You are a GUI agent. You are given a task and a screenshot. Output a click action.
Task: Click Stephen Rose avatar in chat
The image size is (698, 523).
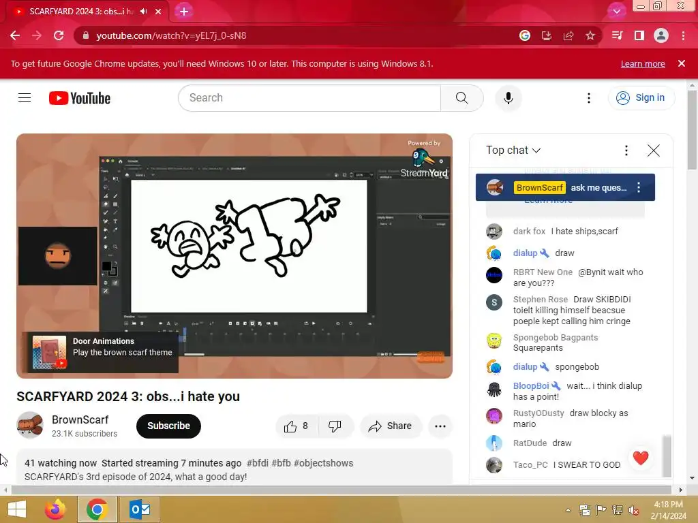point(494,302)
